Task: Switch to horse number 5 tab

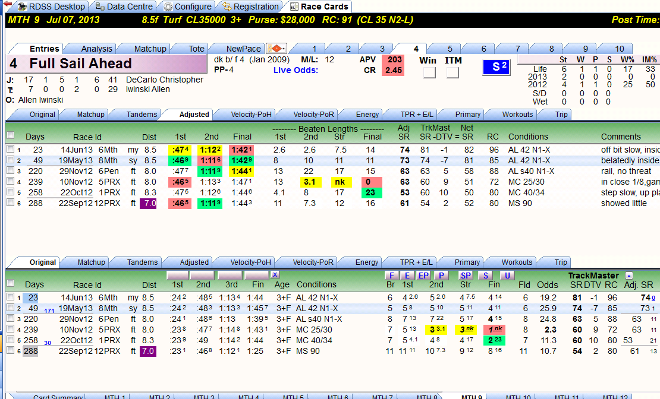Action: [450, 49]
